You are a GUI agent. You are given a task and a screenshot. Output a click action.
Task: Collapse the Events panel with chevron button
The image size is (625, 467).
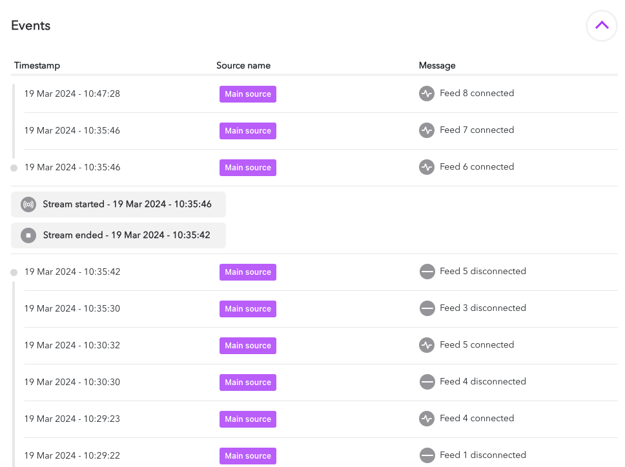point(601,26)
